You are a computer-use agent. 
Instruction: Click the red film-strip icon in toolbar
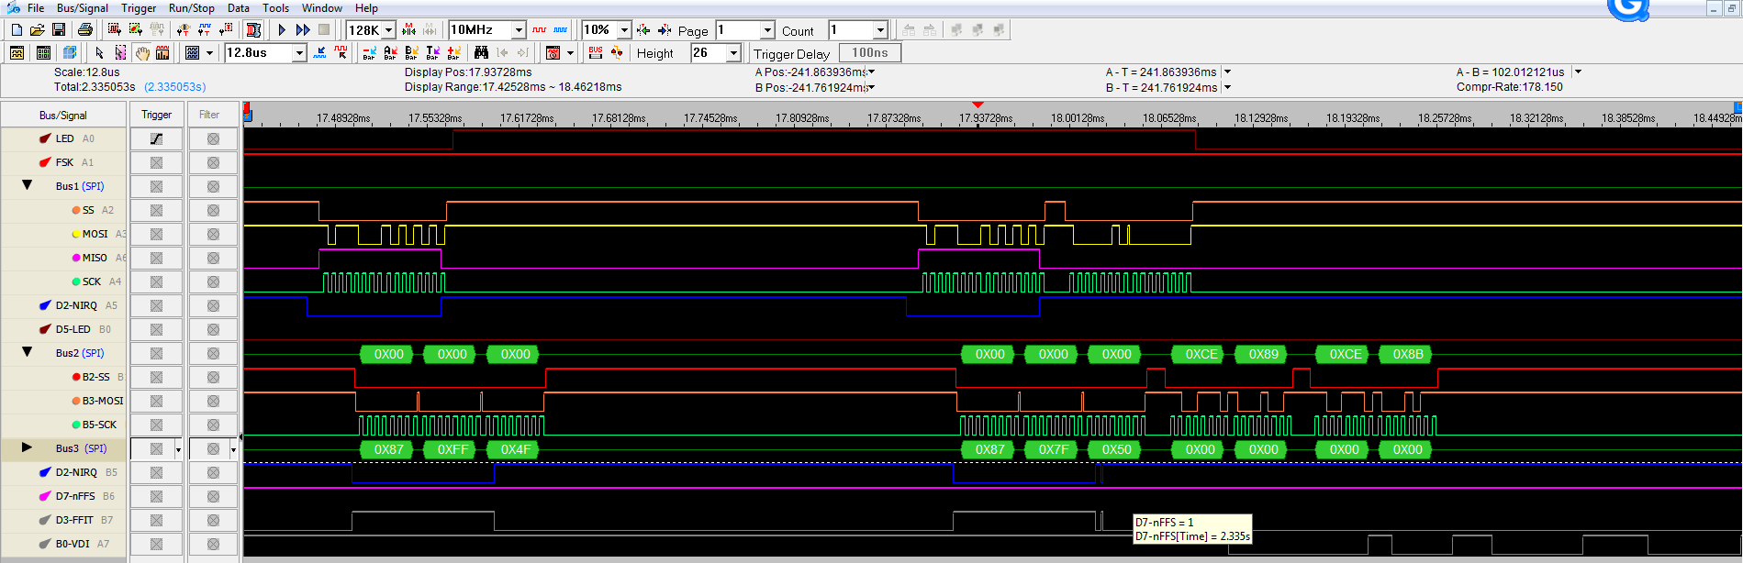(x=254, y=30)
